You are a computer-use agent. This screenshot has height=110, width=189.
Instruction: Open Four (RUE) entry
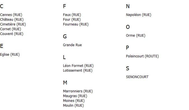[x=72, y=20]
